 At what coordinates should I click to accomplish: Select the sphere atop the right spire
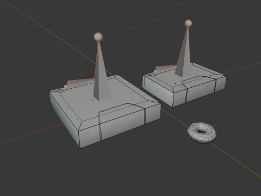[x=188, y=23]
